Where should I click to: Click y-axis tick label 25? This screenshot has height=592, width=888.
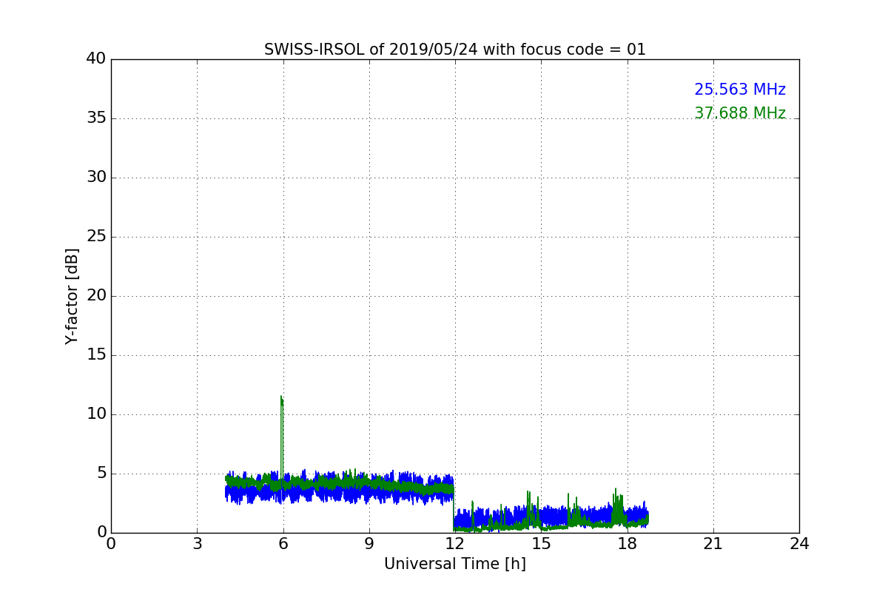tap(95, 237)
